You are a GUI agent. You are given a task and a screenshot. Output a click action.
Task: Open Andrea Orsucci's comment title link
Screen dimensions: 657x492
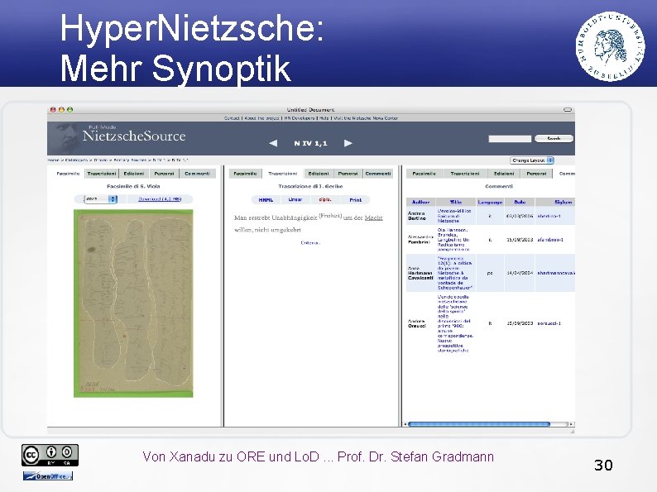(455, 323)
